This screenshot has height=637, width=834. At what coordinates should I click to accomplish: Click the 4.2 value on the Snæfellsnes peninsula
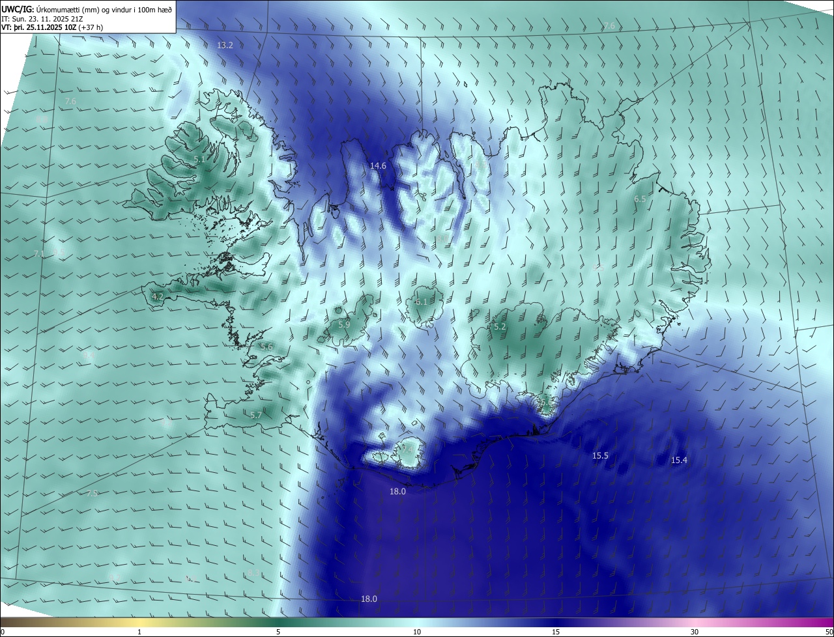tap(157, 296)
